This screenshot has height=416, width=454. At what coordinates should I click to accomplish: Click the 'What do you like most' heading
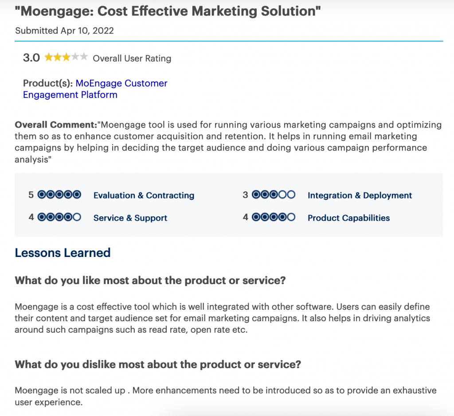(150, 280)
